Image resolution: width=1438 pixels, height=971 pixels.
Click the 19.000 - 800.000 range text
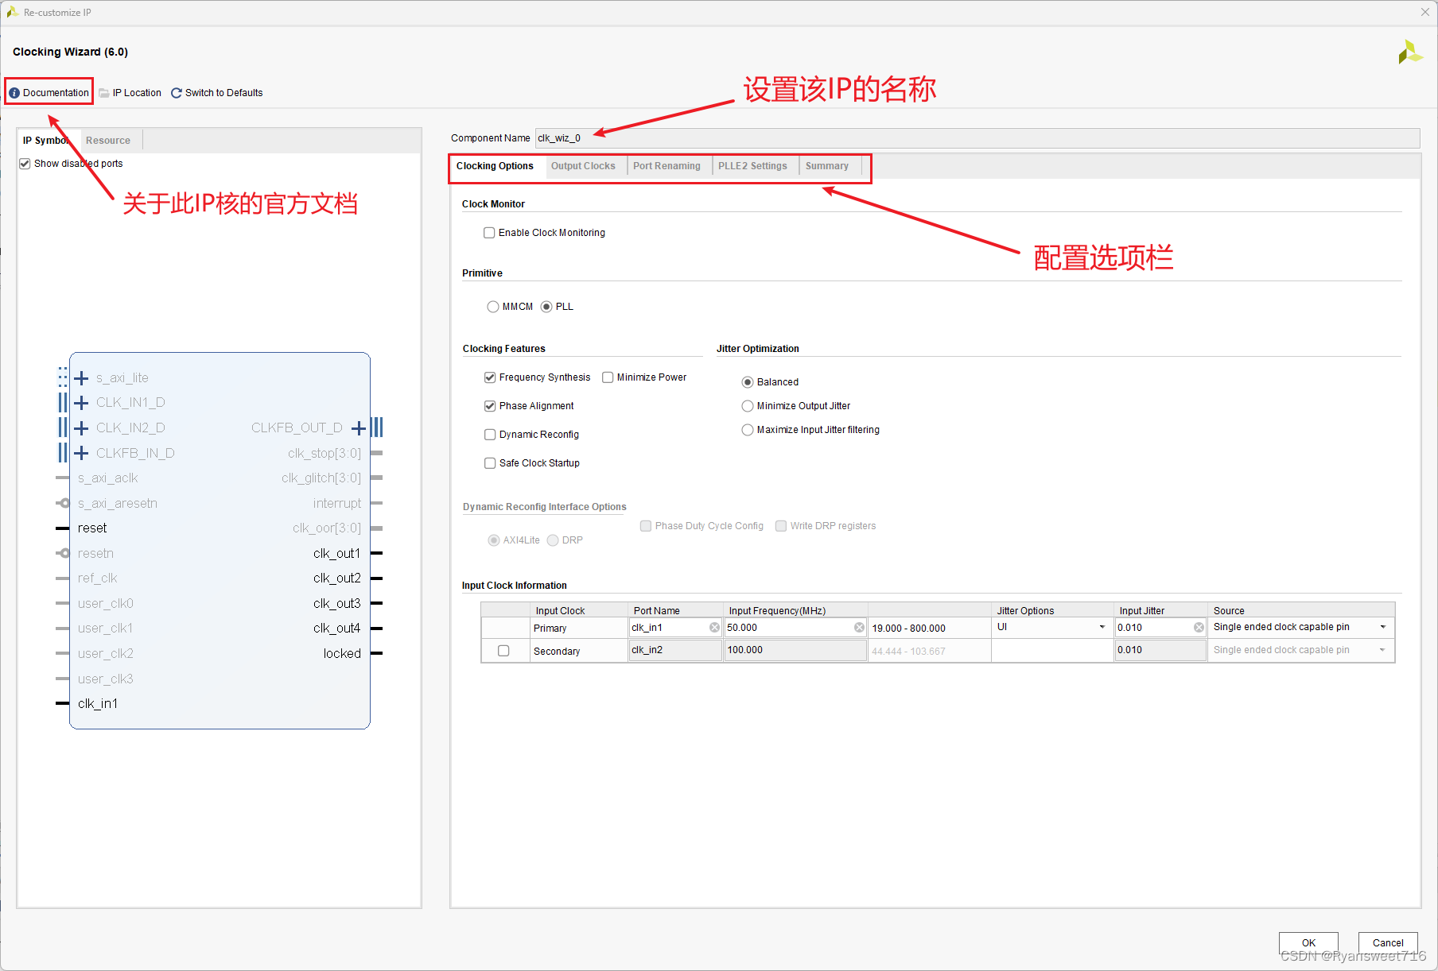coord(908,629)
